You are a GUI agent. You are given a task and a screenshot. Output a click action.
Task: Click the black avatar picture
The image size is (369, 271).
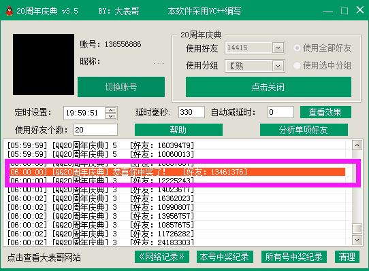click(44, 65)
